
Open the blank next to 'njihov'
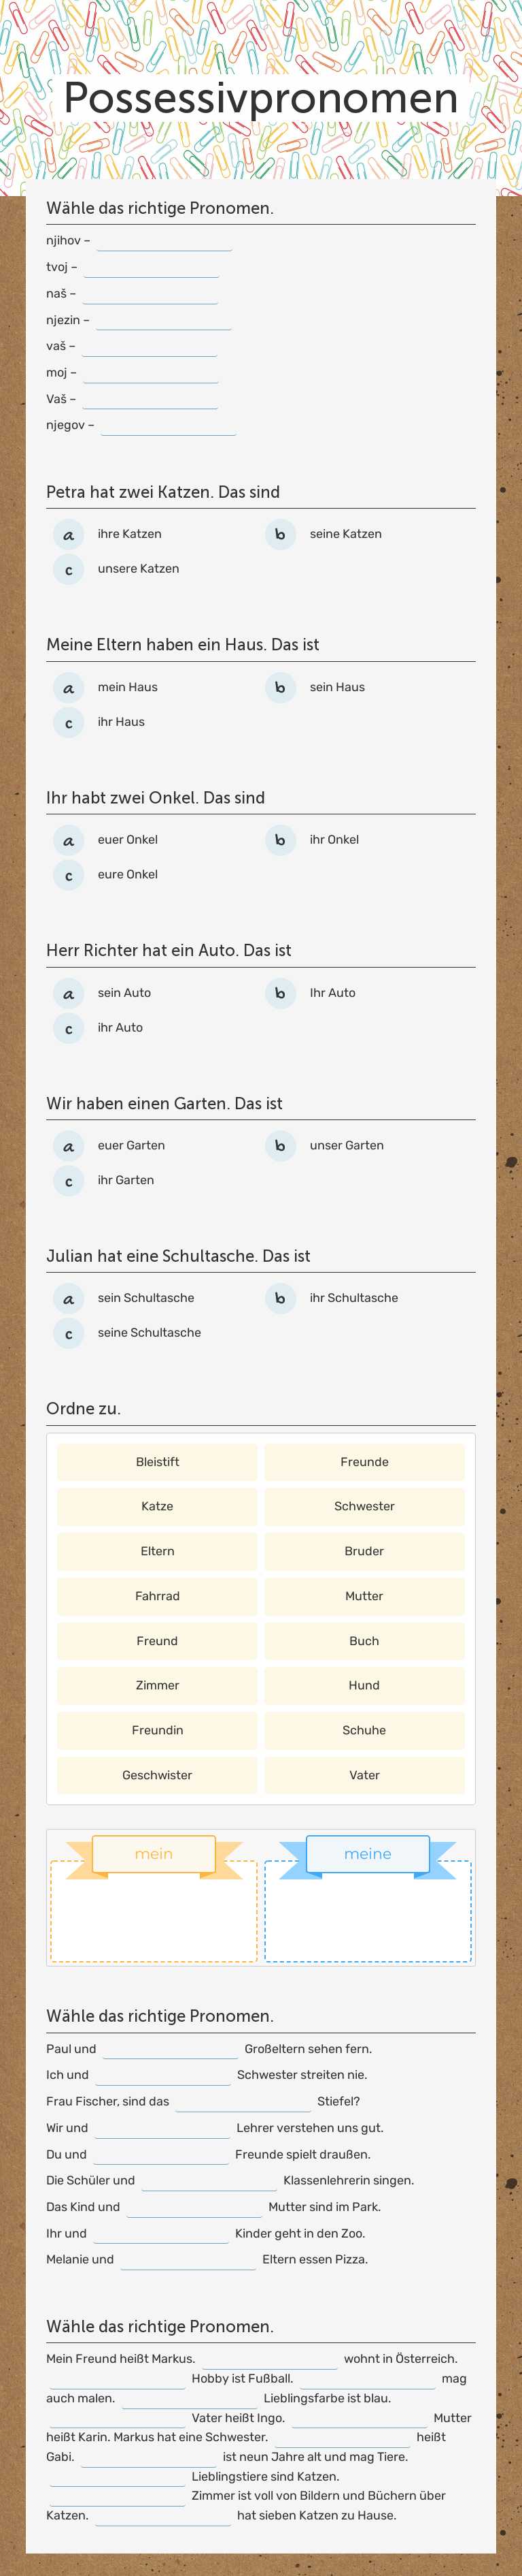click(164, 241)
